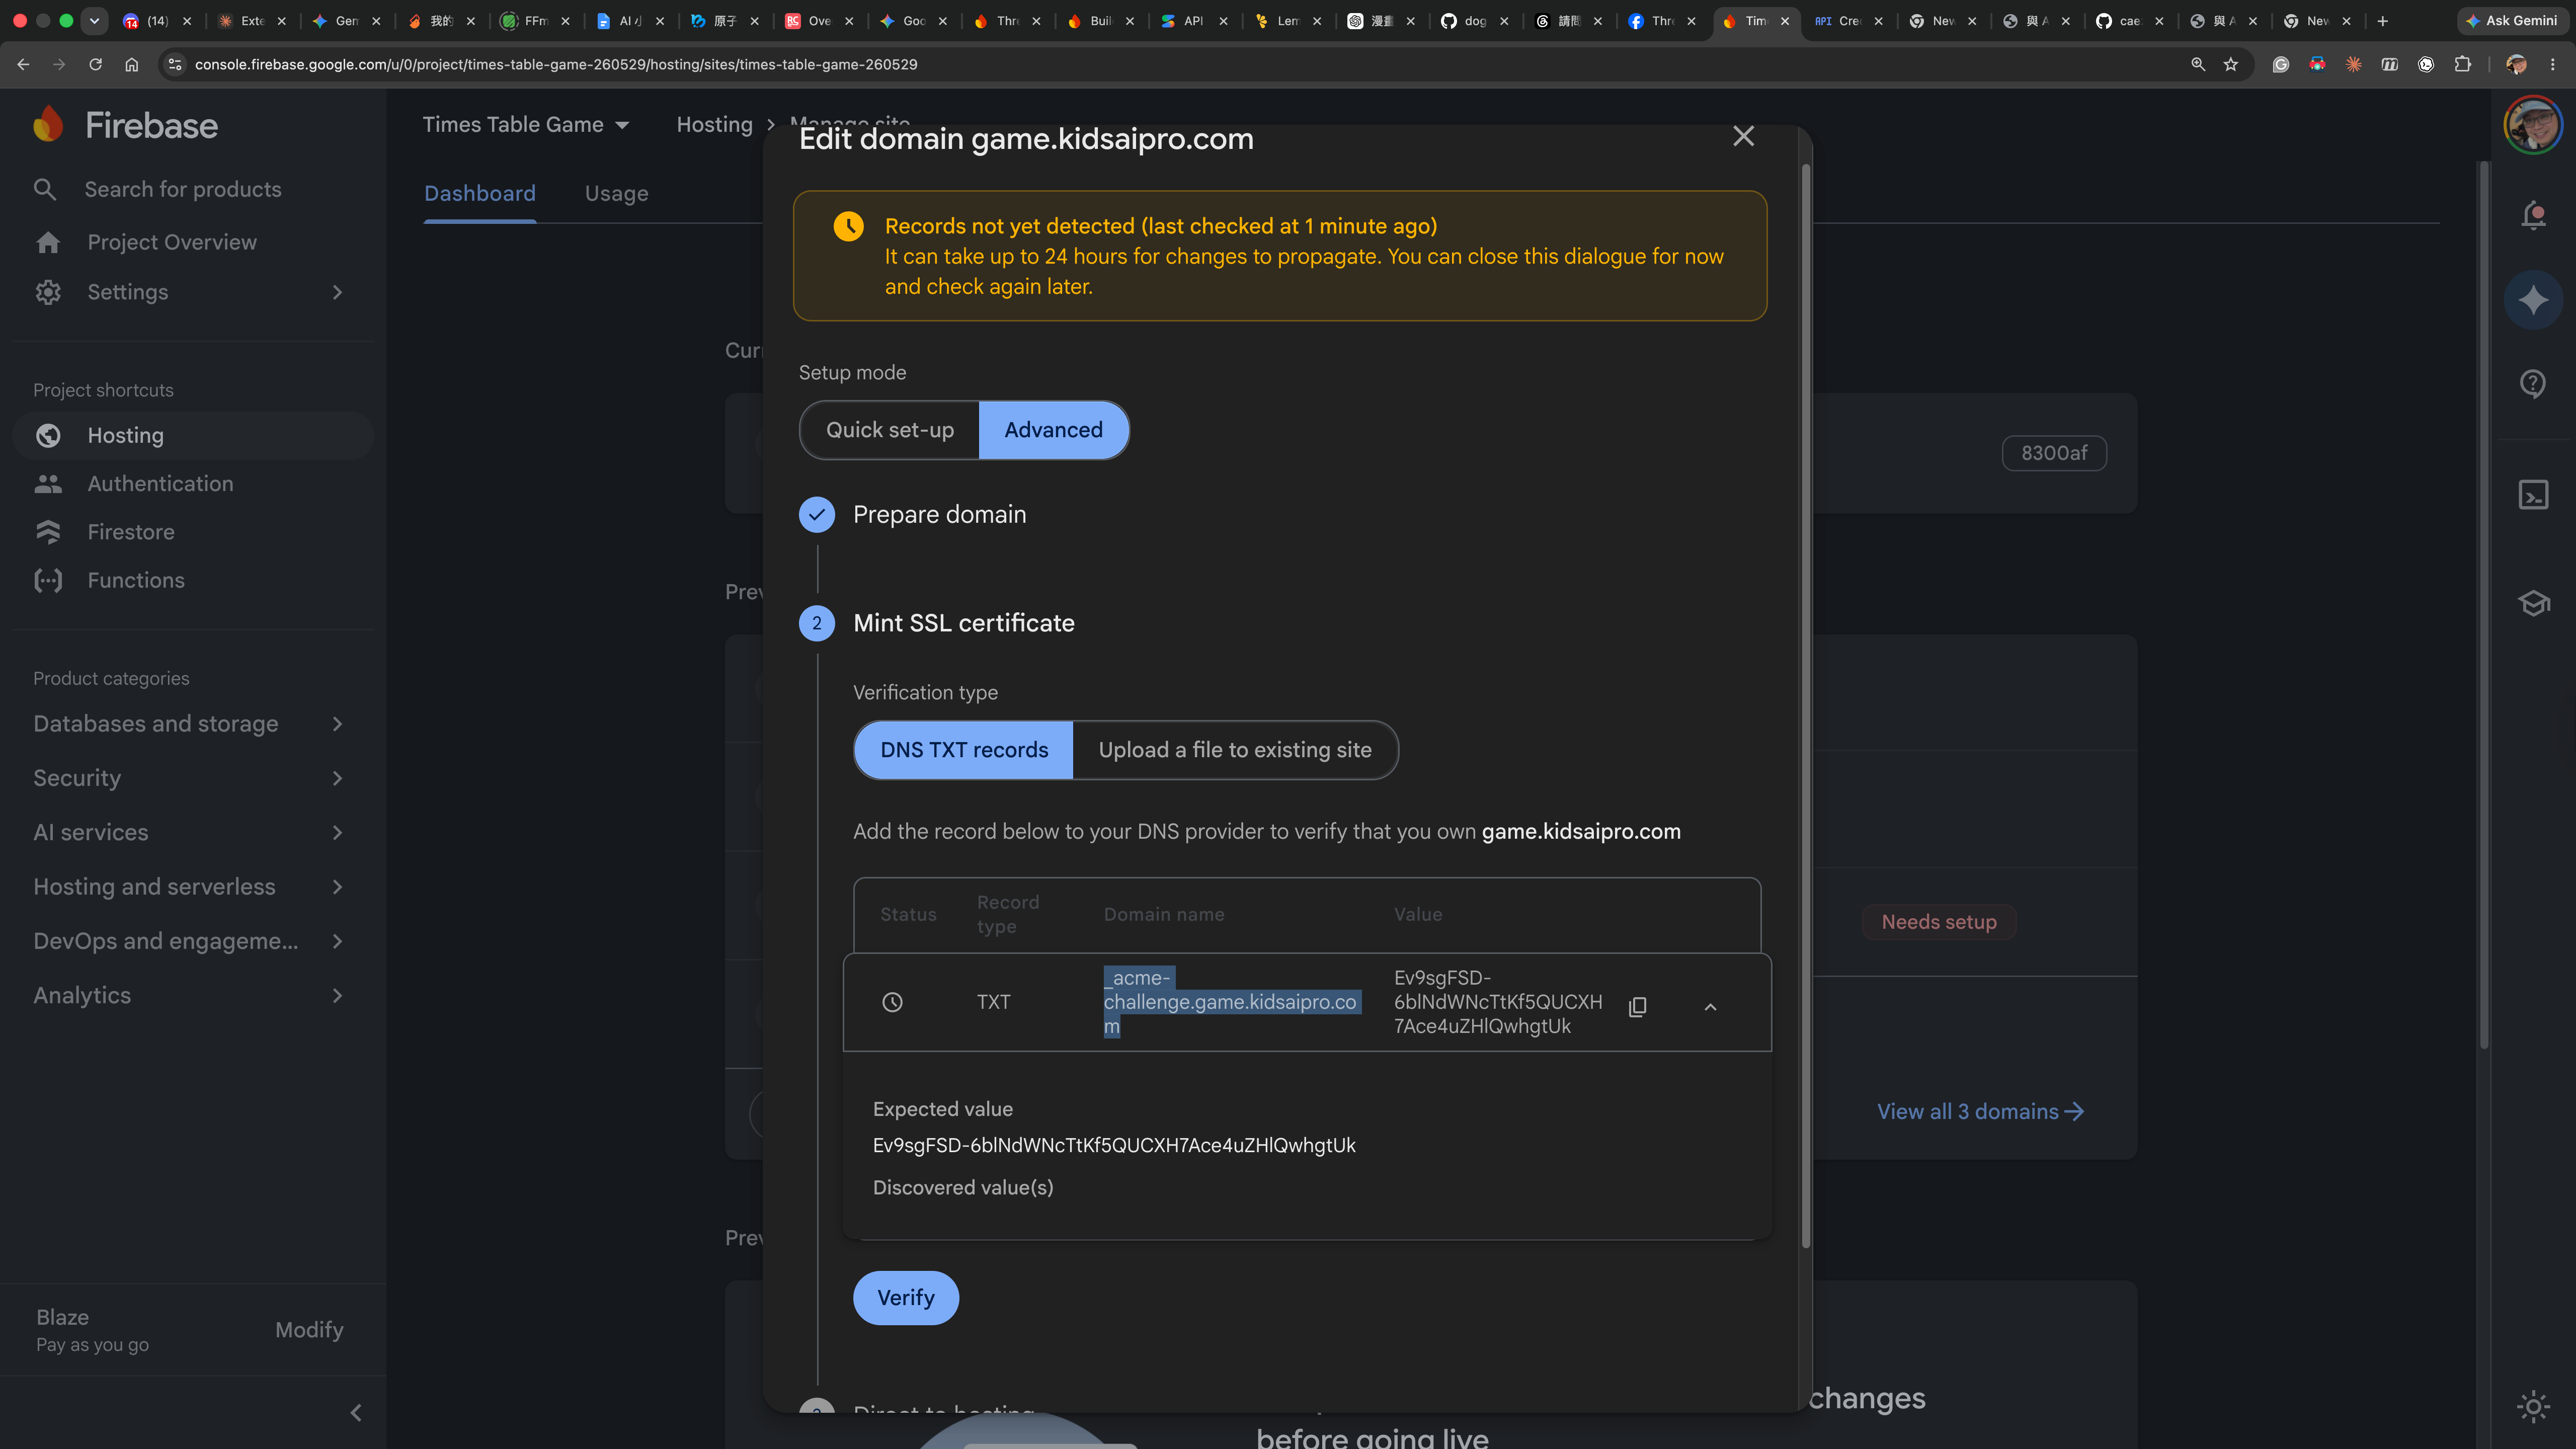The width and height of the screenshot is (2576, 1449).
Task: Click the browser home button
Action: (x=131, y=64)
